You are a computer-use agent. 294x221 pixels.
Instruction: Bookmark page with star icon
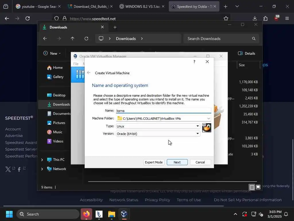(226, 18)
